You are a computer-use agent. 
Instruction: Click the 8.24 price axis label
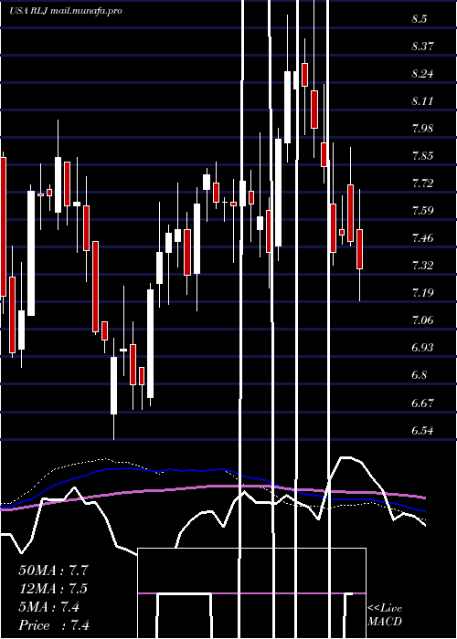click(x=422, y=74)
